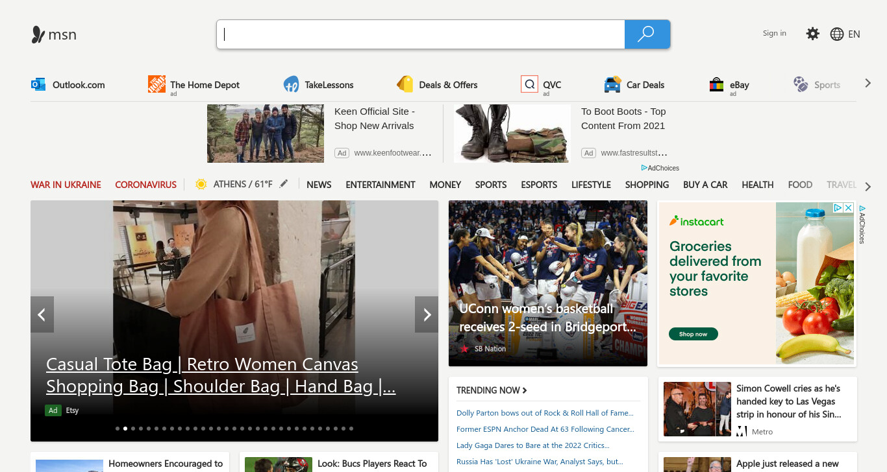Select the HEALTH menu item

point(758,185)
